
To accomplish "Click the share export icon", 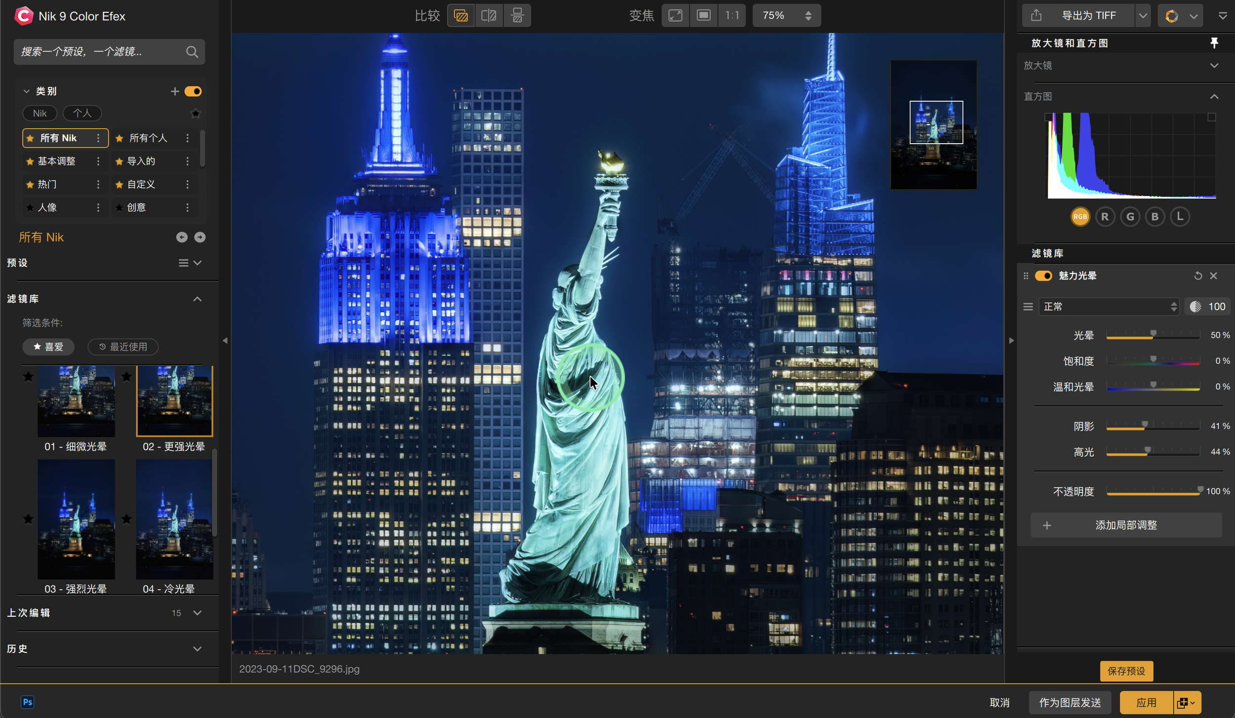I will coord(1036,15).
